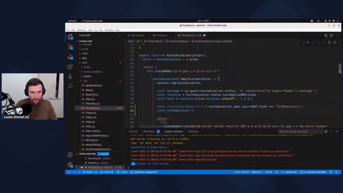Click the debug toolbar Step Over button
The height and width of the screenshot is (193, 343).
(313, 42)
